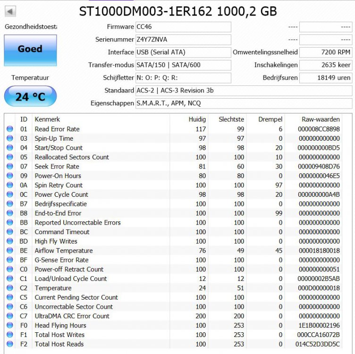Select the Load/Unload Cycle Count attribute name
This screenshot has width=355, height=354.
tap(71, 278)
